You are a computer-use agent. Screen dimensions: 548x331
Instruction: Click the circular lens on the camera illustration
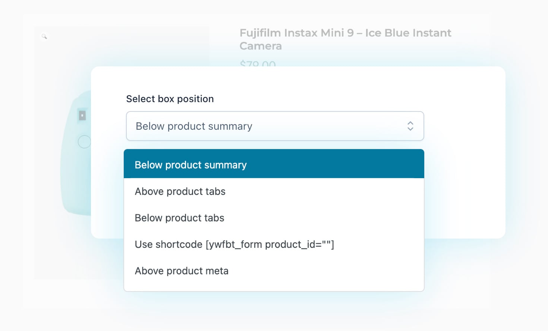pos(84,142)
